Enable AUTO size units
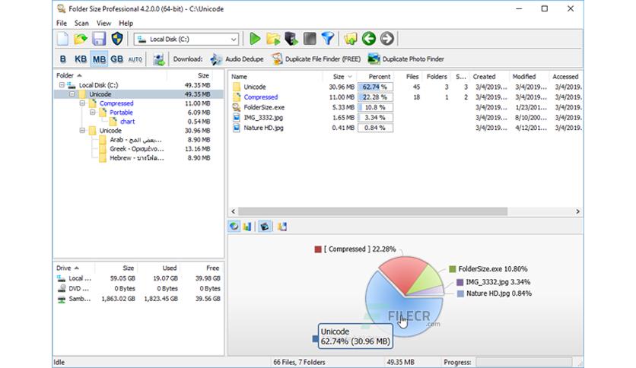The image size is (636, 368). point(135,59)
